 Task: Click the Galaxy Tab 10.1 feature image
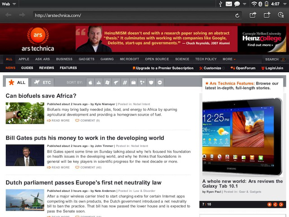[x=242, y=137]
